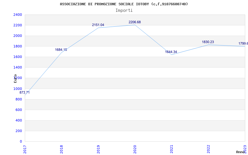
Task: Click y-axis tick label 1600
Action: click(18, 57)
